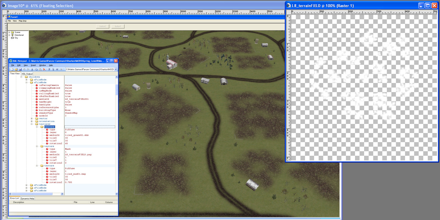The image size is (440, 220).
Task: Click the XML Notepad title bar icon
Action: tap(11, 61)
